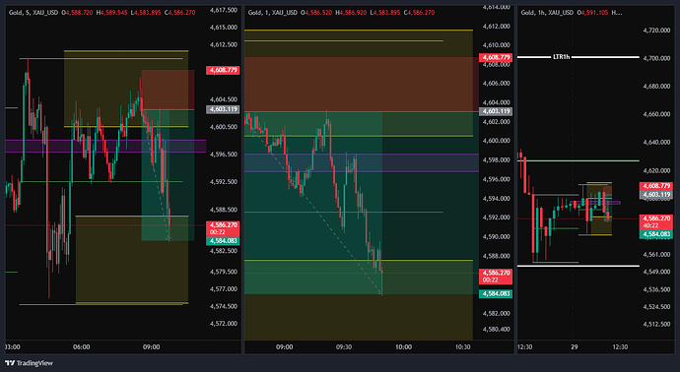Screen dimensions: 680x372
Task: Click green 4,584.083 target label in 5-minute chart
Action: coord(223,241)
